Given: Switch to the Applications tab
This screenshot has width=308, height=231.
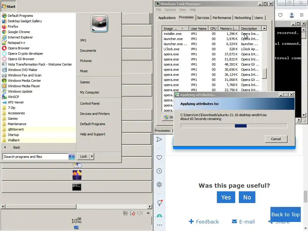Looking at the screenshot, I should [x=167, y=18].
